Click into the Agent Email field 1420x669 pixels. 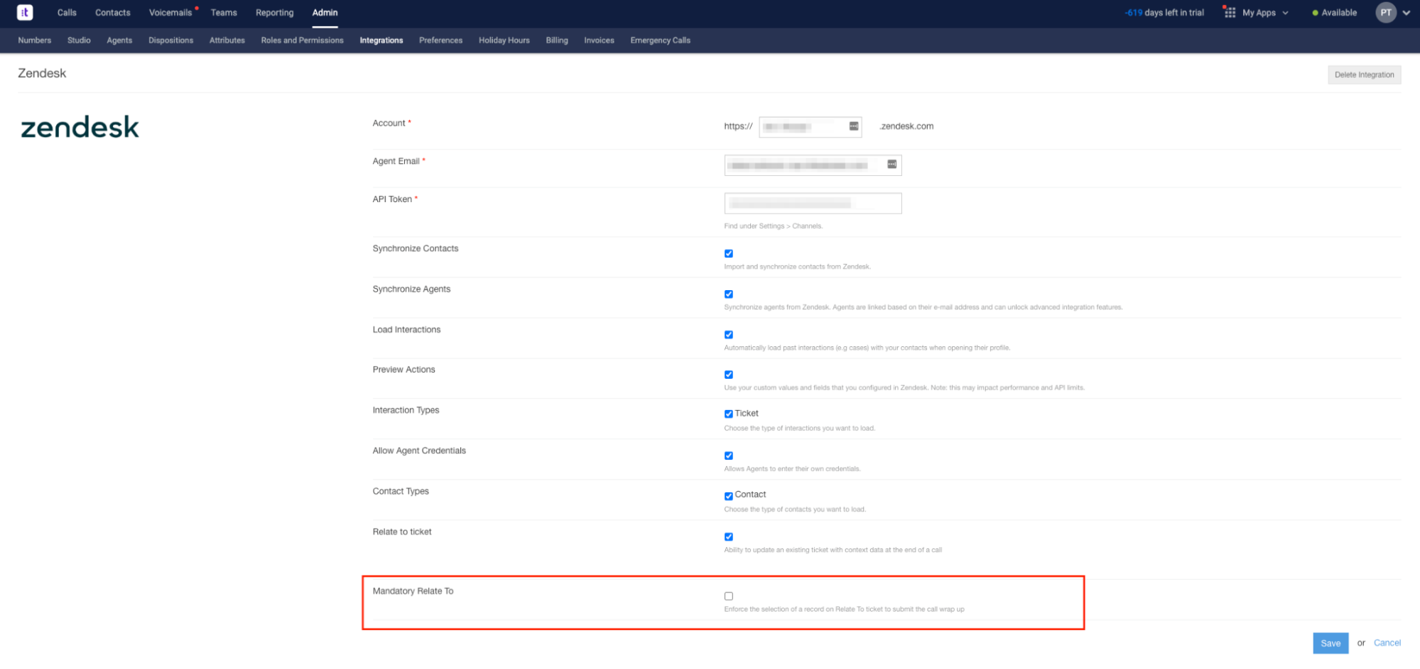(x=813, y=165)
